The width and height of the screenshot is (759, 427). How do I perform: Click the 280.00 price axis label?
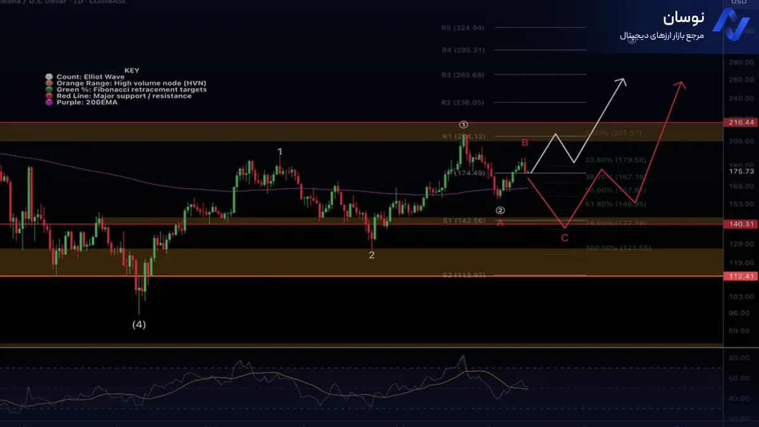741,62
